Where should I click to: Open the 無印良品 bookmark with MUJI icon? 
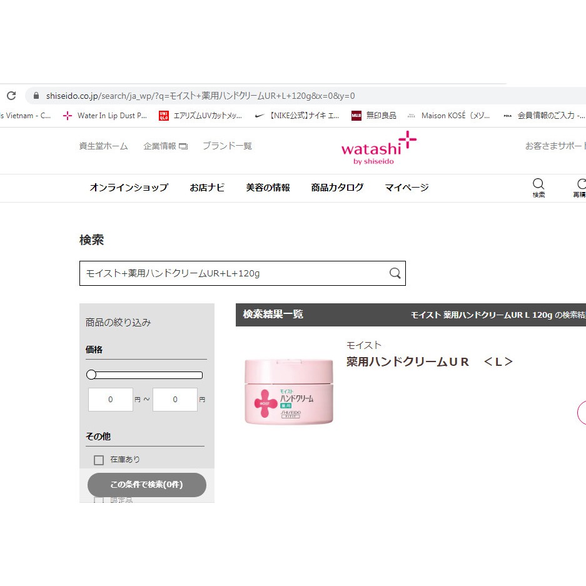373,115
